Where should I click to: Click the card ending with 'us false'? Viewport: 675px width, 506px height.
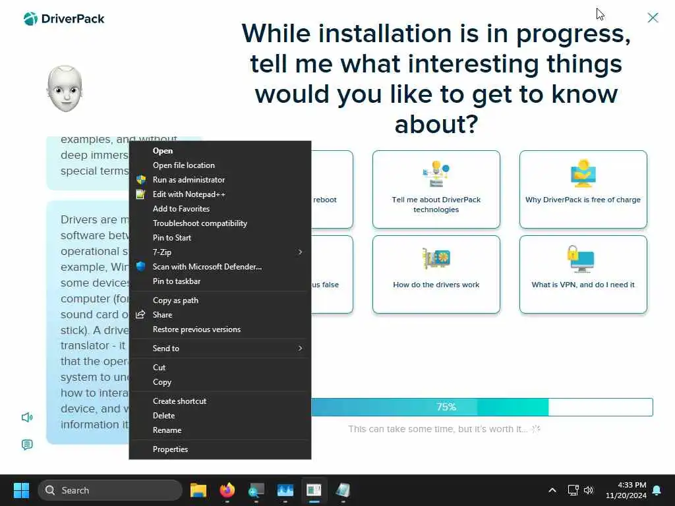[332, 274]
